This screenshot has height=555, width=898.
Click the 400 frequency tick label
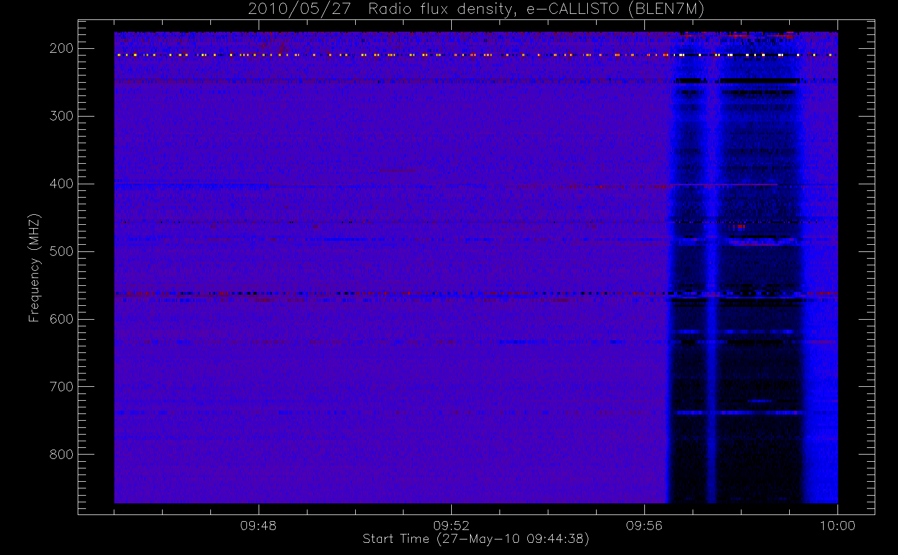62,184
